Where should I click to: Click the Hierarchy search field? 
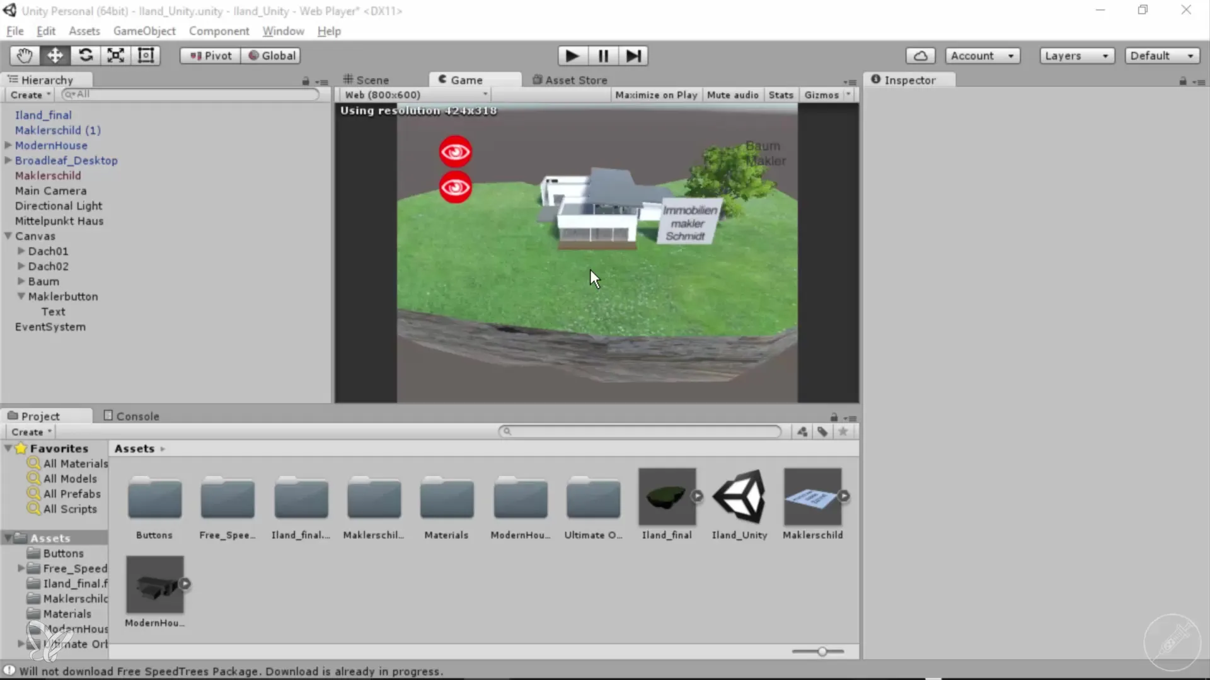190,94
